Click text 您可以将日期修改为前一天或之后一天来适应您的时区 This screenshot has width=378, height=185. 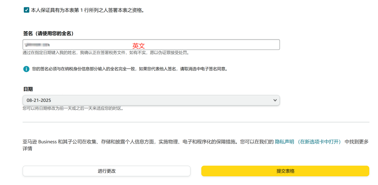tap(73, 109)
